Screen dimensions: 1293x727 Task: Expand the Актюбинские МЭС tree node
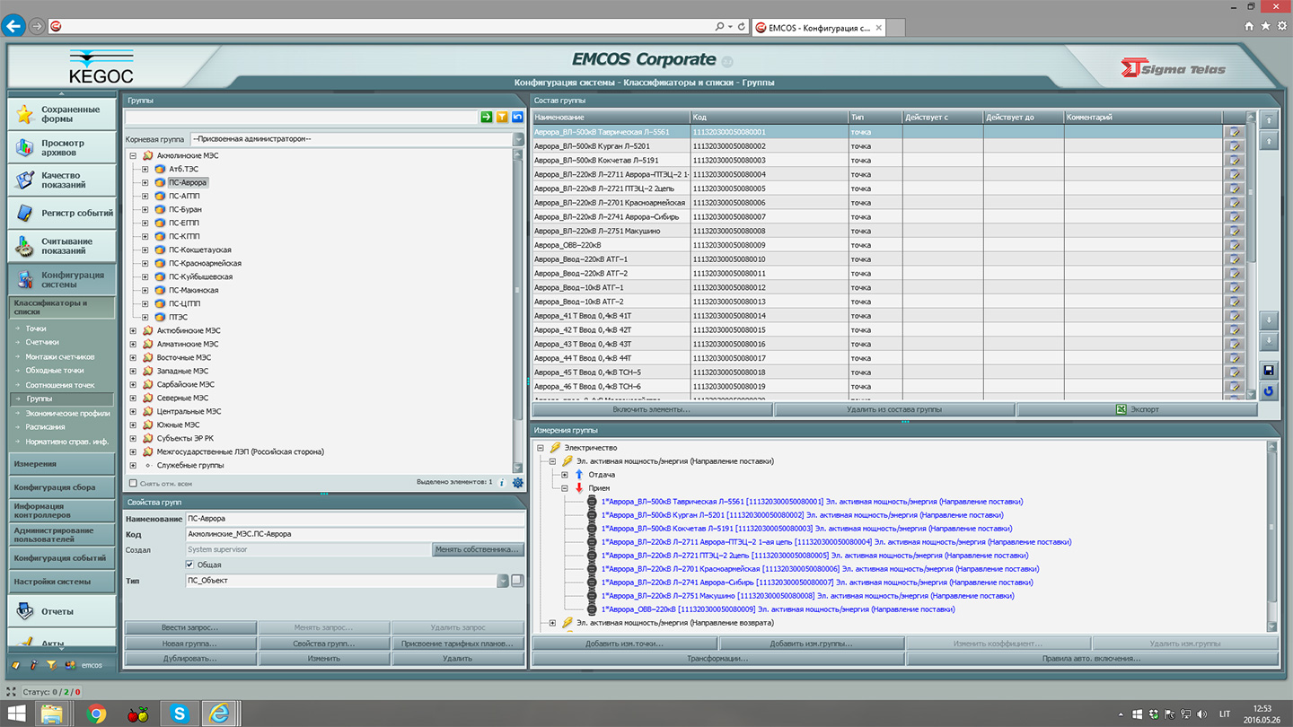point(133,330)
